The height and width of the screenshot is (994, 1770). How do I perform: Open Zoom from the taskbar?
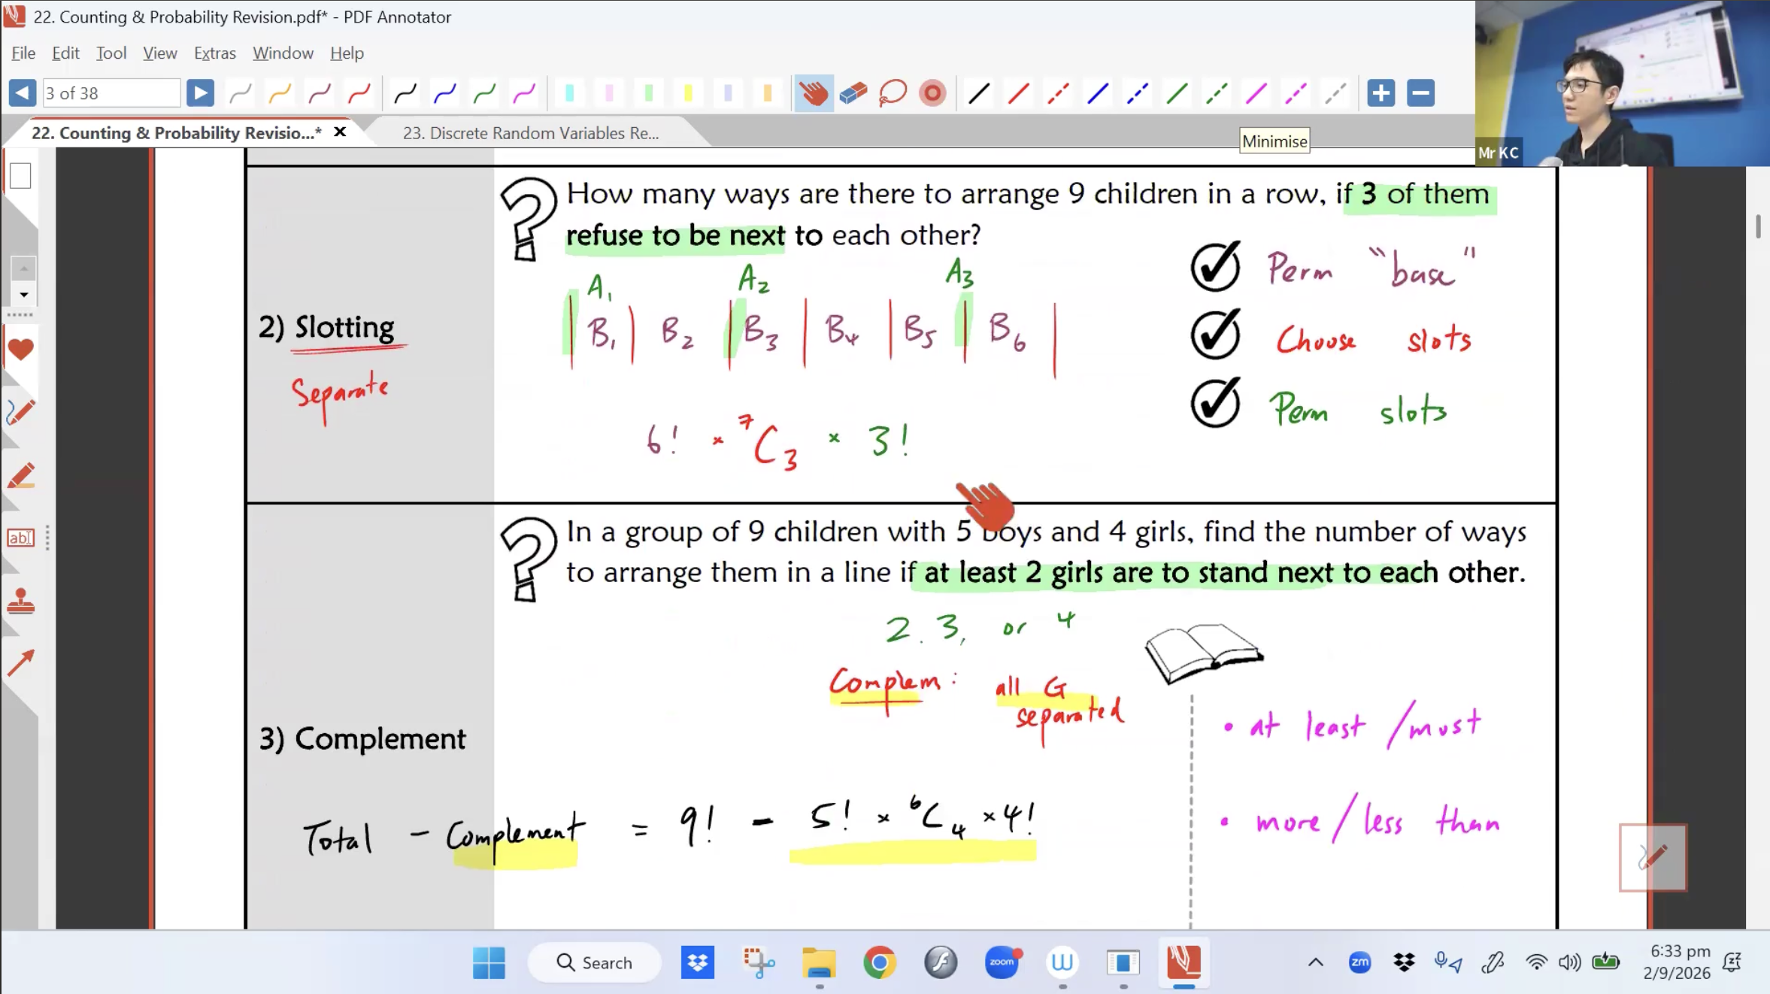(1002, 962)
